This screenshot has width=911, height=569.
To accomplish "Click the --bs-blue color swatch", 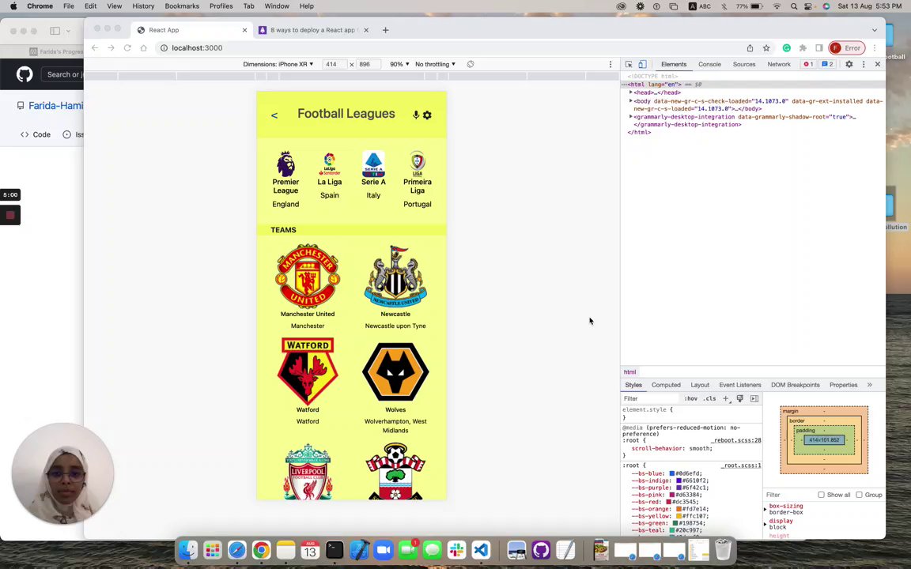I will pos(671,474).
